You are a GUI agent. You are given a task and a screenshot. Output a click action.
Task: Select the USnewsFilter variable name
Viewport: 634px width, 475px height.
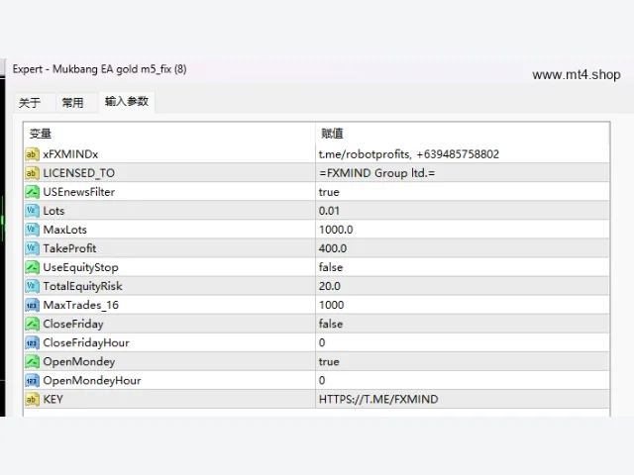pos(79,192)
